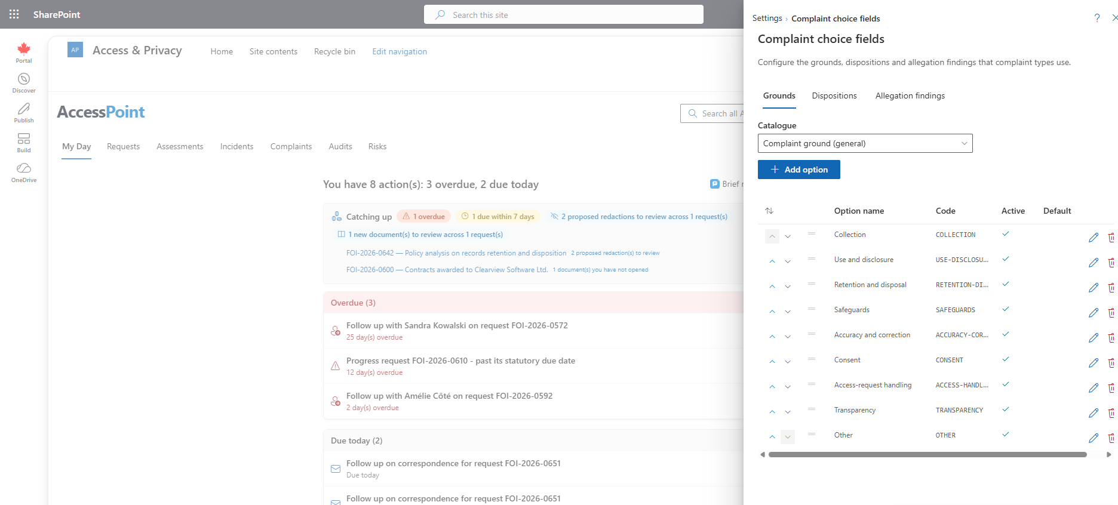Move Accuracy and correction option down

788,337
